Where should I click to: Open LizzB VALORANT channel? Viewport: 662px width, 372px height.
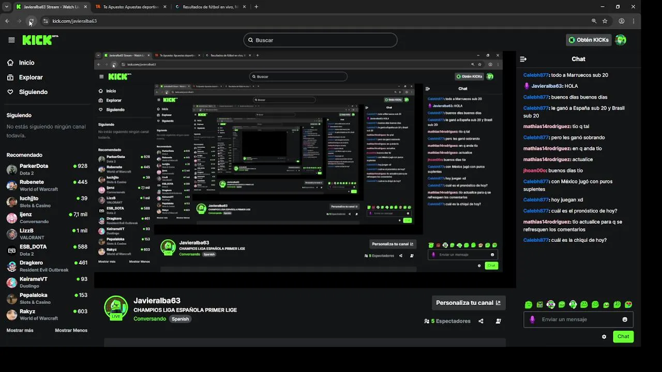tap(47, 234)
